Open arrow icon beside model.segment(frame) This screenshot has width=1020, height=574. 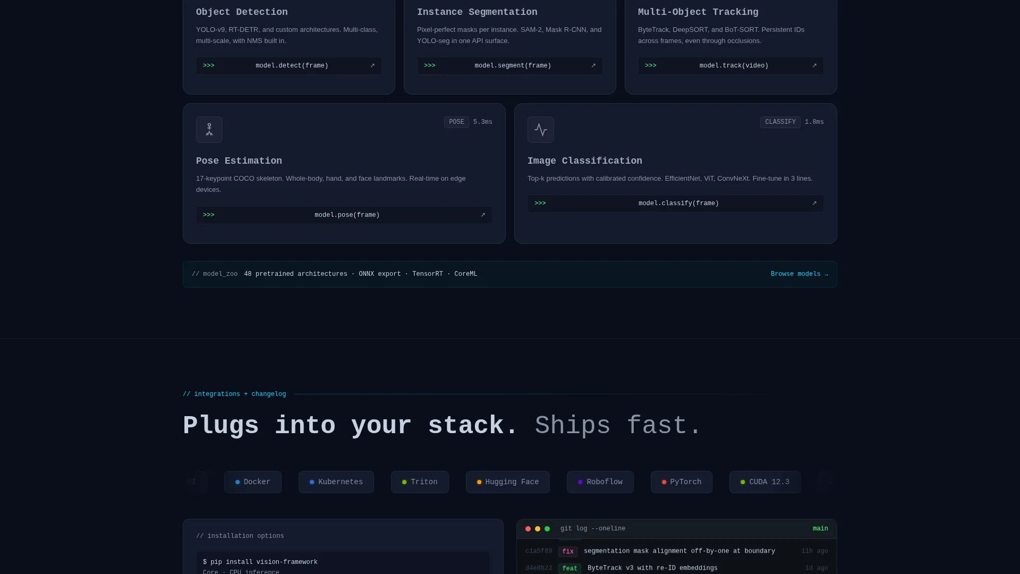click(x=593, y=66)
